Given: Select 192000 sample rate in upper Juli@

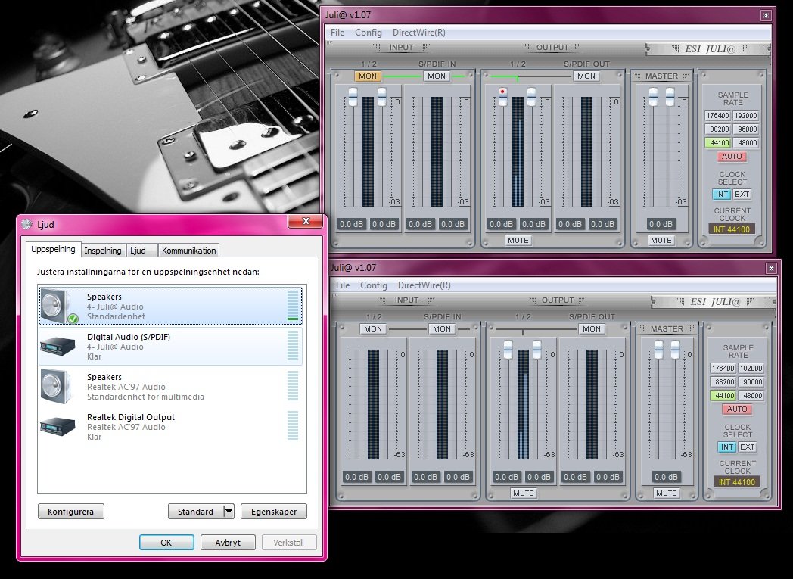Looking at the screenshot, I should click(x=746, y=115).
